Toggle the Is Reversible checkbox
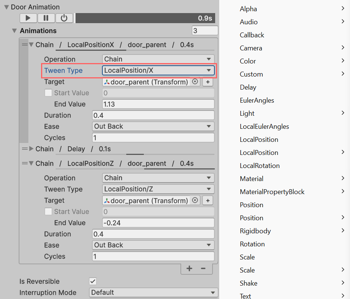This screenshot has height=299, width=350. [x=93, y=281]
